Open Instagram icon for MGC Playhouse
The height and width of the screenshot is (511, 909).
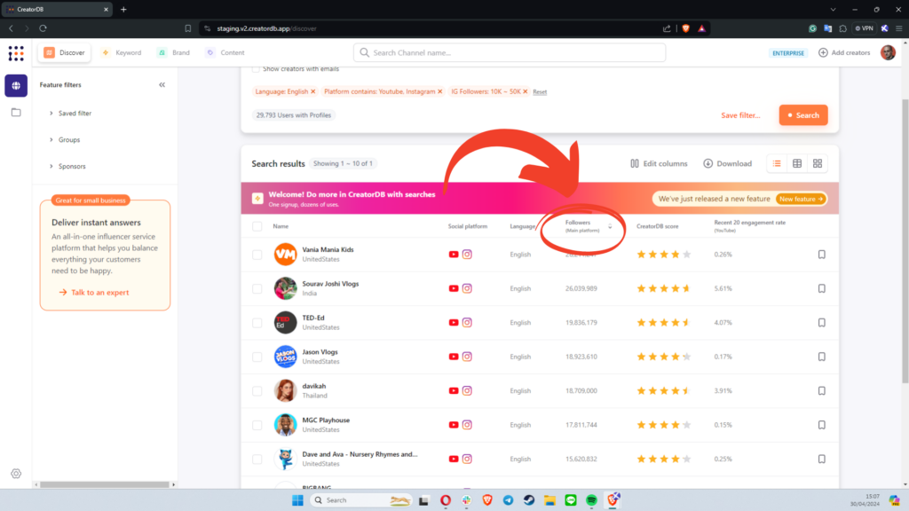tap(467, 425)
